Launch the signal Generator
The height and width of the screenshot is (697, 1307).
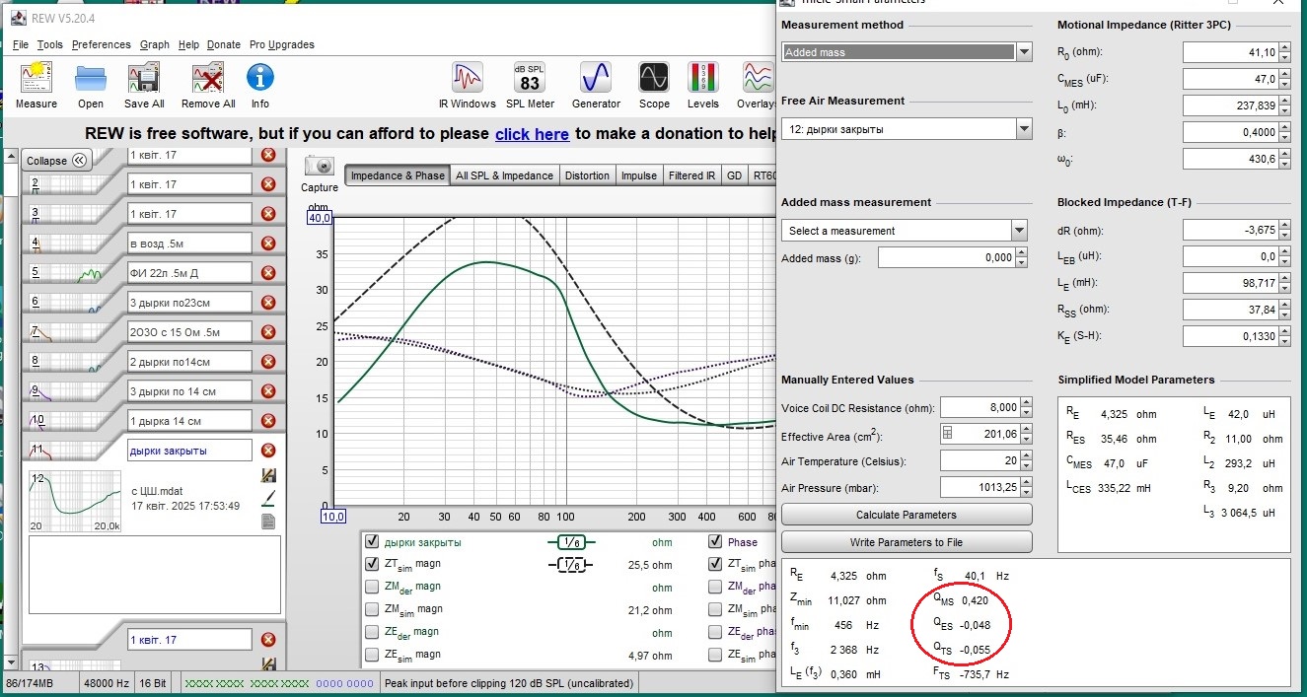596,77
